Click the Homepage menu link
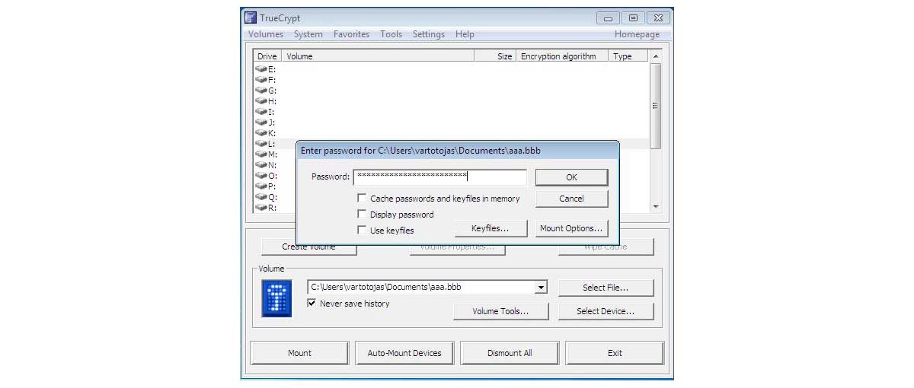 [x=637, y=34]
